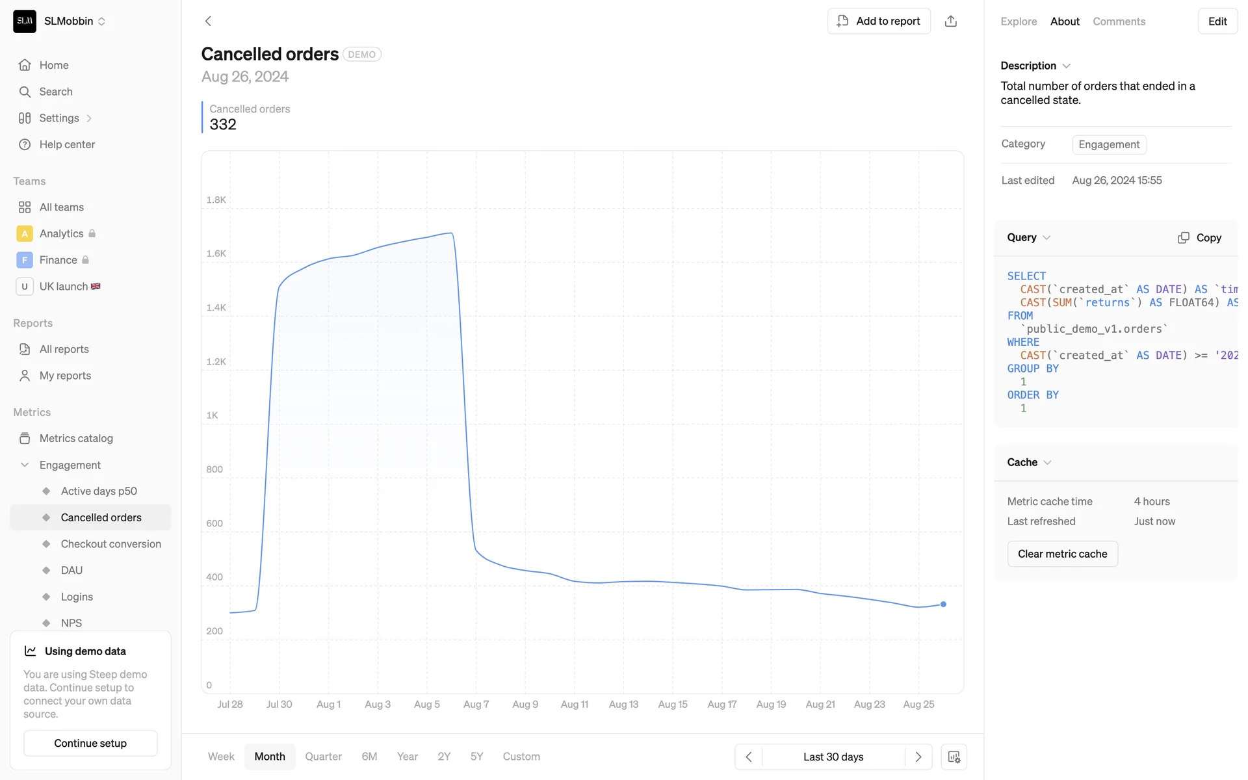This screenshot has width=1248, height=780.
Task: Click the share/export icon
Action: coord(950,21)
